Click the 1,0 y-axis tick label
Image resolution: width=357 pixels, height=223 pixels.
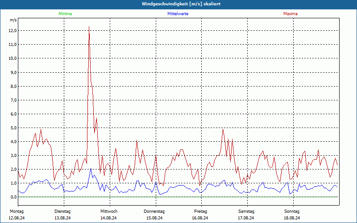(x=13, y=183)
